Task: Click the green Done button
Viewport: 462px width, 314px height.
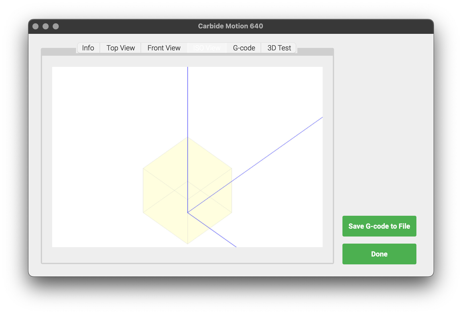Action: (379, 254)
